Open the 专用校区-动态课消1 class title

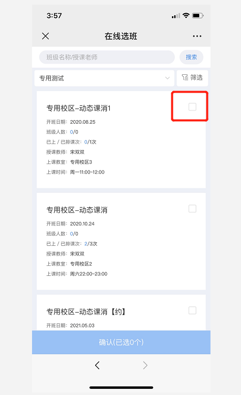coord(78,108)
